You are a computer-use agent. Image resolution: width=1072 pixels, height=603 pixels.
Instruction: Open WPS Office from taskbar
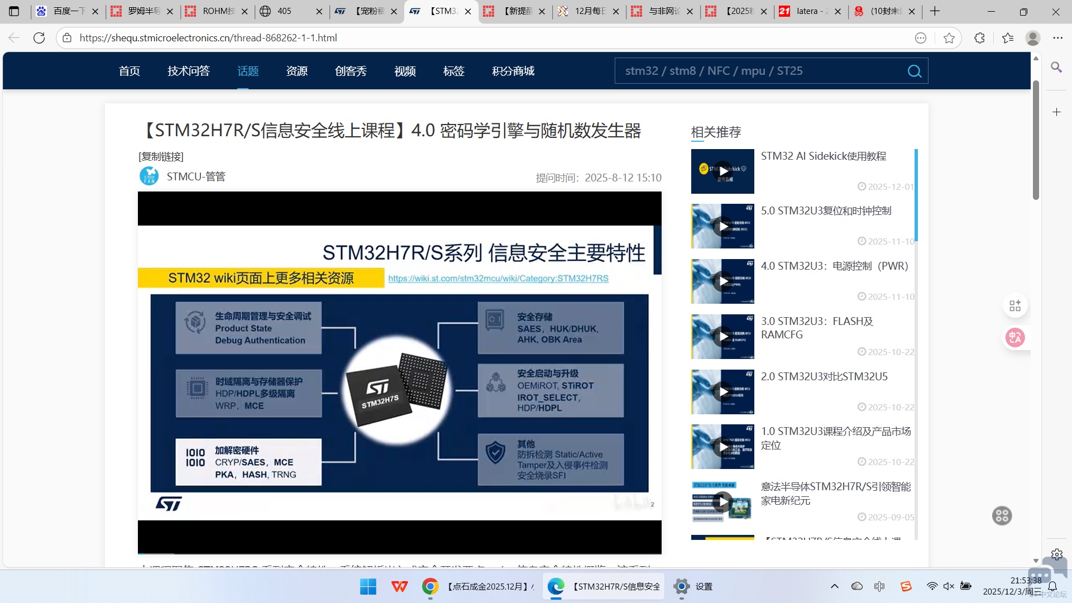399,586
